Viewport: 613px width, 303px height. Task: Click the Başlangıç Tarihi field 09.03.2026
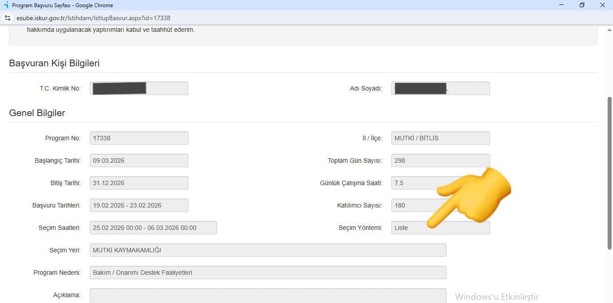(x=139, y=160)
